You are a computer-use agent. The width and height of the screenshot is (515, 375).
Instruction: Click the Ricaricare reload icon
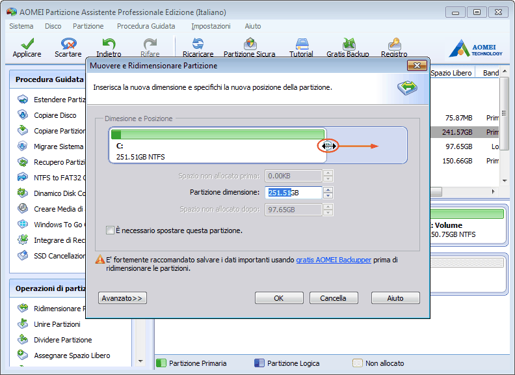tap(198, 44)
